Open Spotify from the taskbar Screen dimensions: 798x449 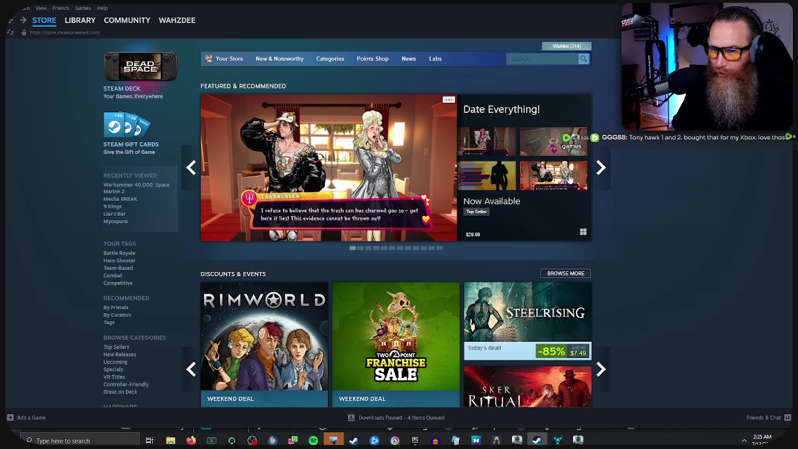pyautogui.click(x=313, y=441)
